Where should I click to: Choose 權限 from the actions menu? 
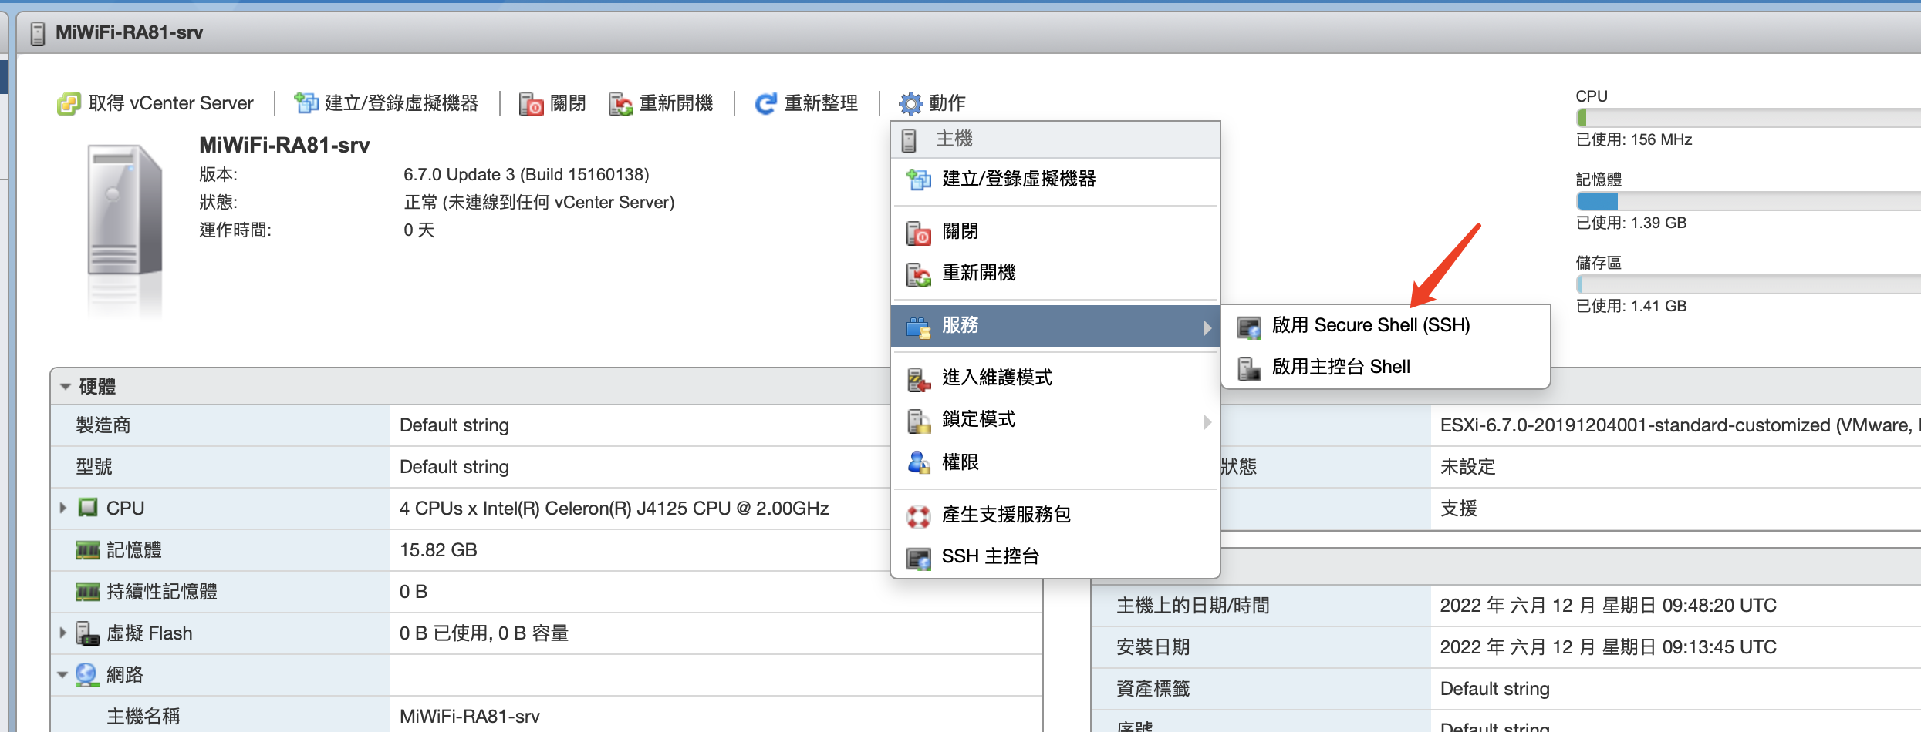[1055, 462]
